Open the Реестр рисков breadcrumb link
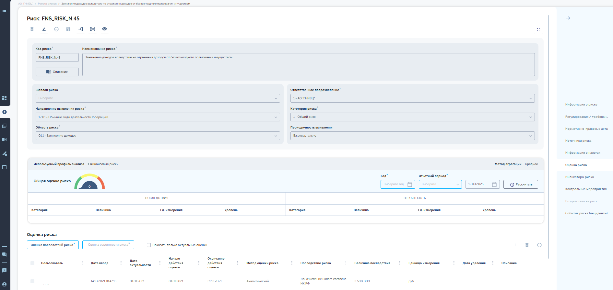 point(47,4)
